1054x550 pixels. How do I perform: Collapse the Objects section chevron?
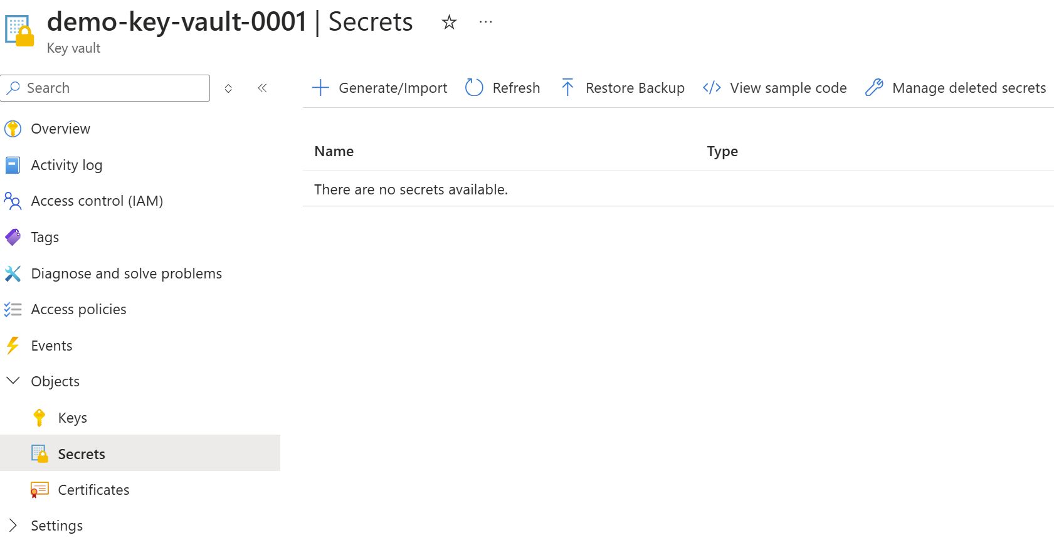click(13, 381)
